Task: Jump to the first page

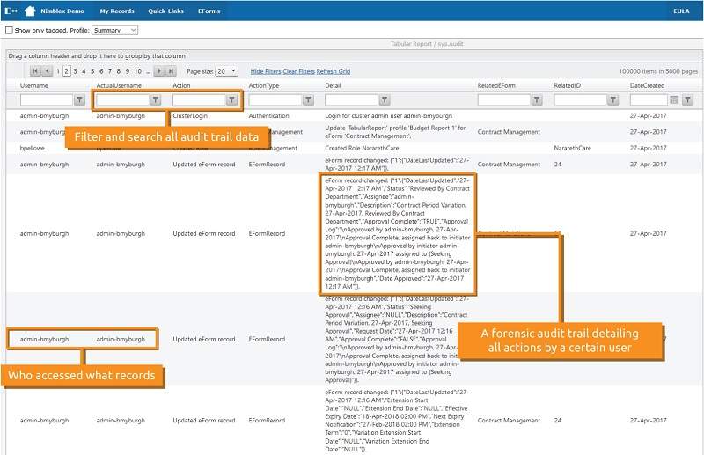Action: [35, 71]
